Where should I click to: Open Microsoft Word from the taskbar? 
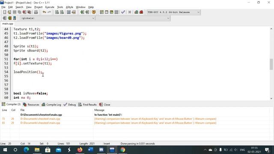90,150
